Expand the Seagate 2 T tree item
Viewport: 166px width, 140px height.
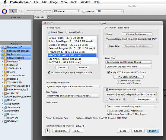click(2, 65)
